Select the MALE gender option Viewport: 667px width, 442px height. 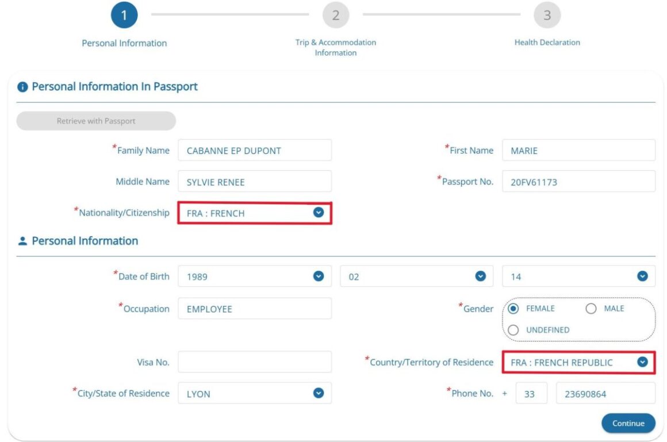(591, 308)
